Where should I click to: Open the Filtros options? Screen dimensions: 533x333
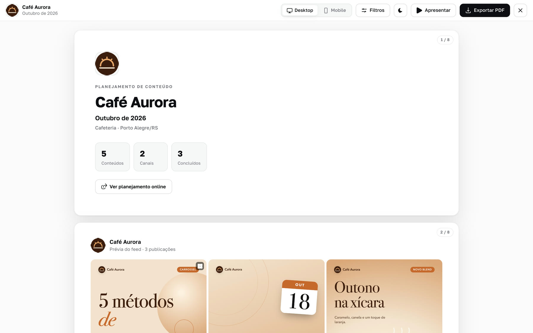pyautogui.click(x=373, y=10)
